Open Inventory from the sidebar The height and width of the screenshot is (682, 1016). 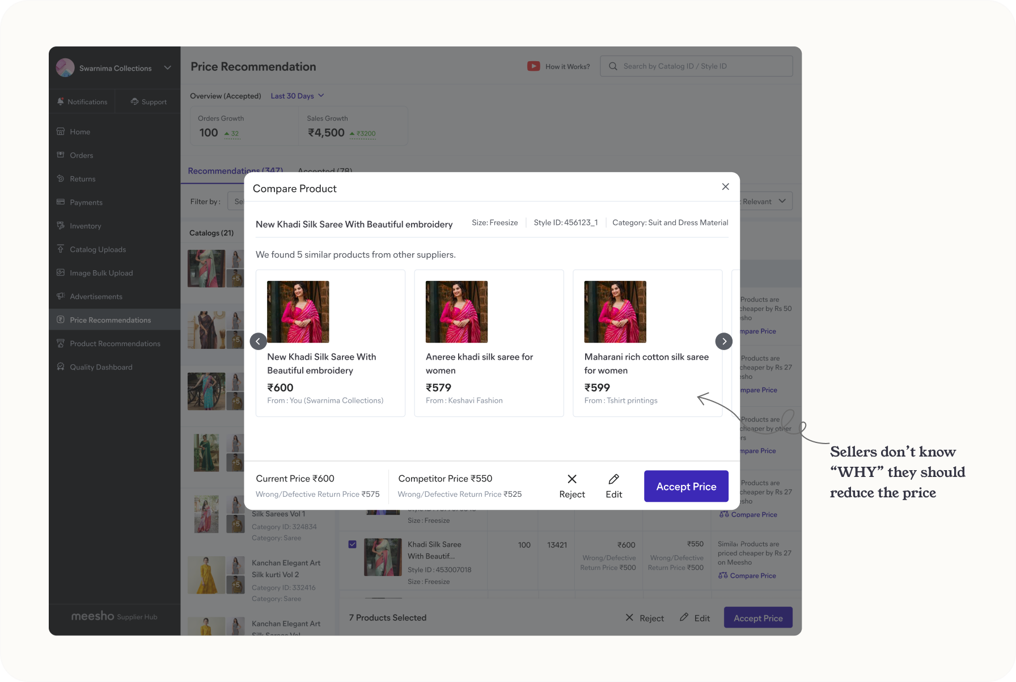(115, 226)
